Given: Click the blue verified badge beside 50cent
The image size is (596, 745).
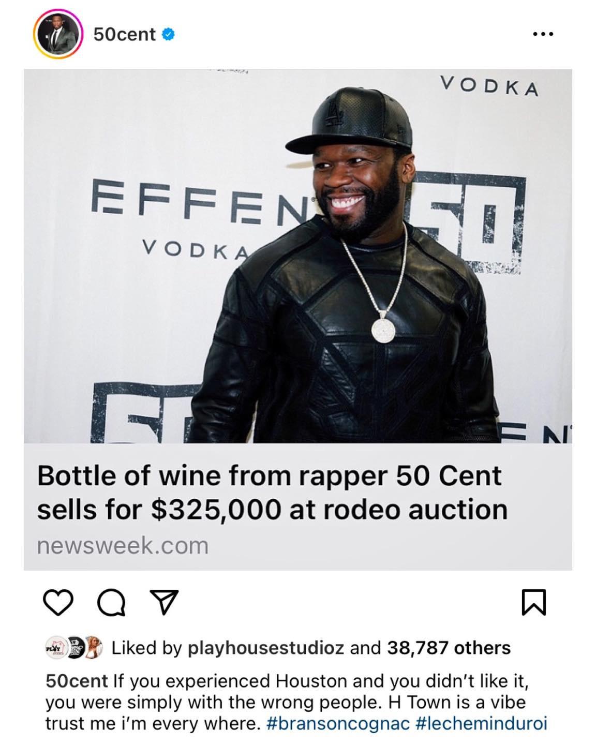Looking at the screenshot, I should (x=168, y=34).
